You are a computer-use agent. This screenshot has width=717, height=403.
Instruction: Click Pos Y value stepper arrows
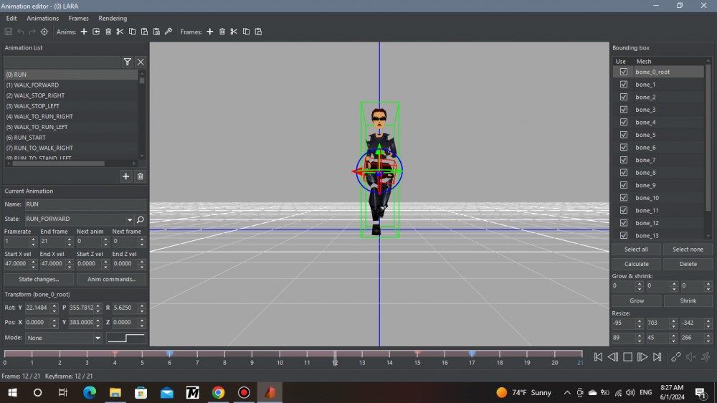coord(98,323)
